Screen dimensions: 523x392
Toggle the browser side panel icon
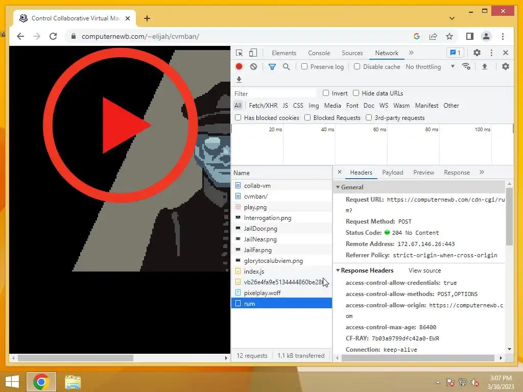click(x=470, y=36)
